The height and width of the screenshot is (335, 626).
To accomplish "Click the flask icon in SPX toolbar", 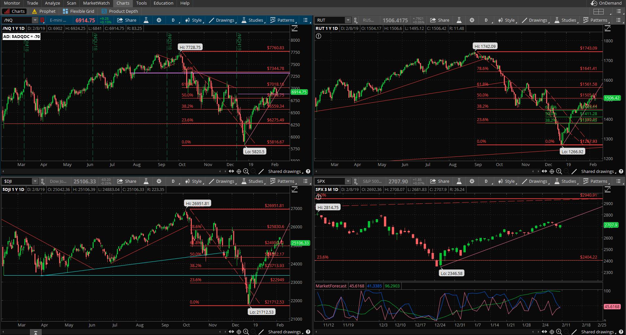I will click(459, 181).
